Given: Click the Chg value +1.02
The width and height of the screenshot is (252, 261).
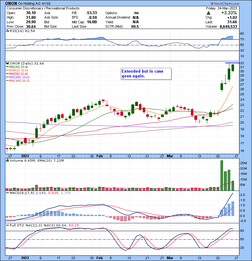Looking at the screenshot, I should click(232, 18).
